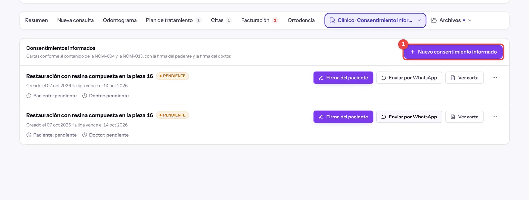Screen dimensions: 529x200
Task: Click second Restauración con resina compuesta title
Action: 90,115
